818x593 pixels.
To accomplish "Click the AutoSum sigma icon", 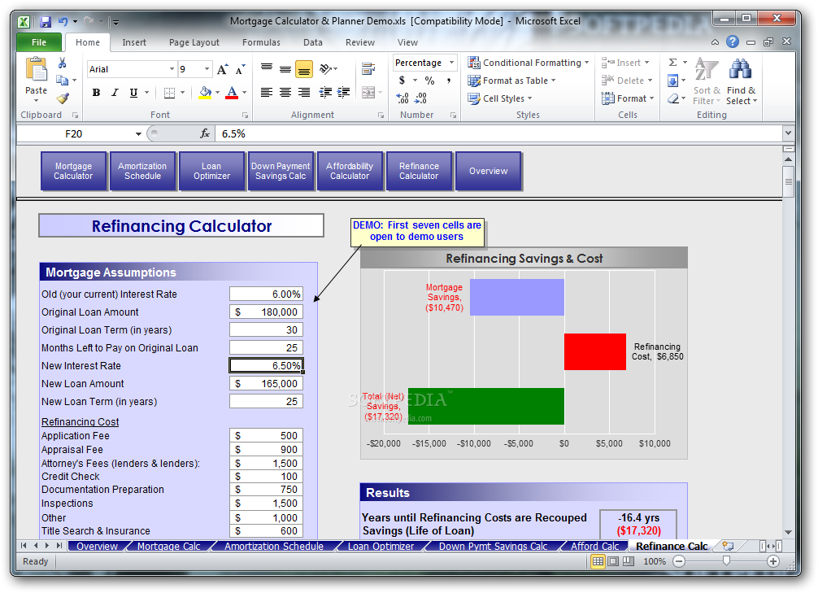I will click(673, 63).
